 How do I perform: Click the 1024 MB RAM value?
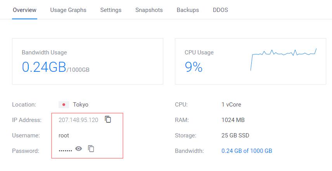click(233, 120)
